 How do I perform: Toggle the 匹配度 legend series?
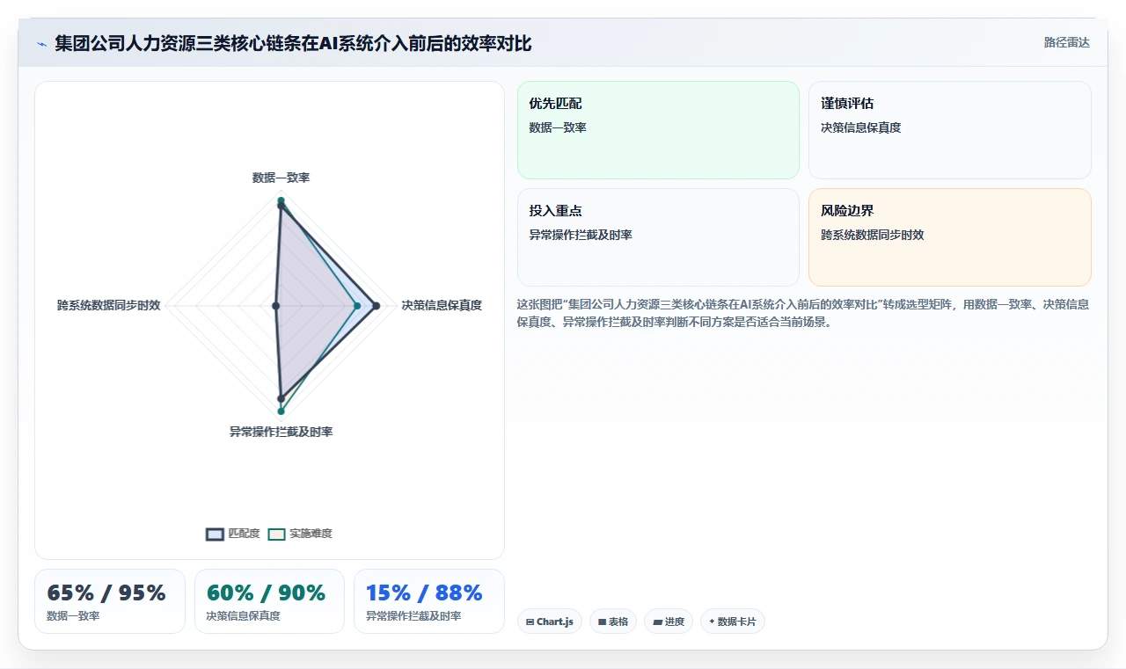pyautogui.click(x=233, y=534)
